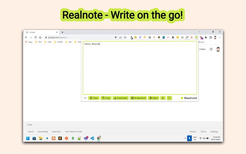Download the note as a file
The height and width of the screenshot is (154, 246).
[120, 98]
